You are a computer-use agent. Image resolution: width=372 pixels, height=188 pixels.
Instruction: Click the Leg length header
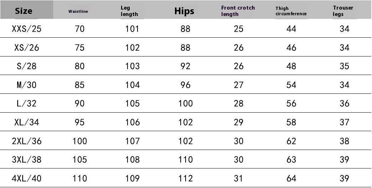point(129,11)
